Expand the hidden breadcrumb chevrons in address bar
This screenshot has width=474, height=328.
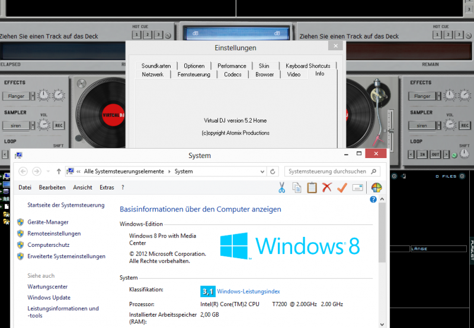pos(78,172)
